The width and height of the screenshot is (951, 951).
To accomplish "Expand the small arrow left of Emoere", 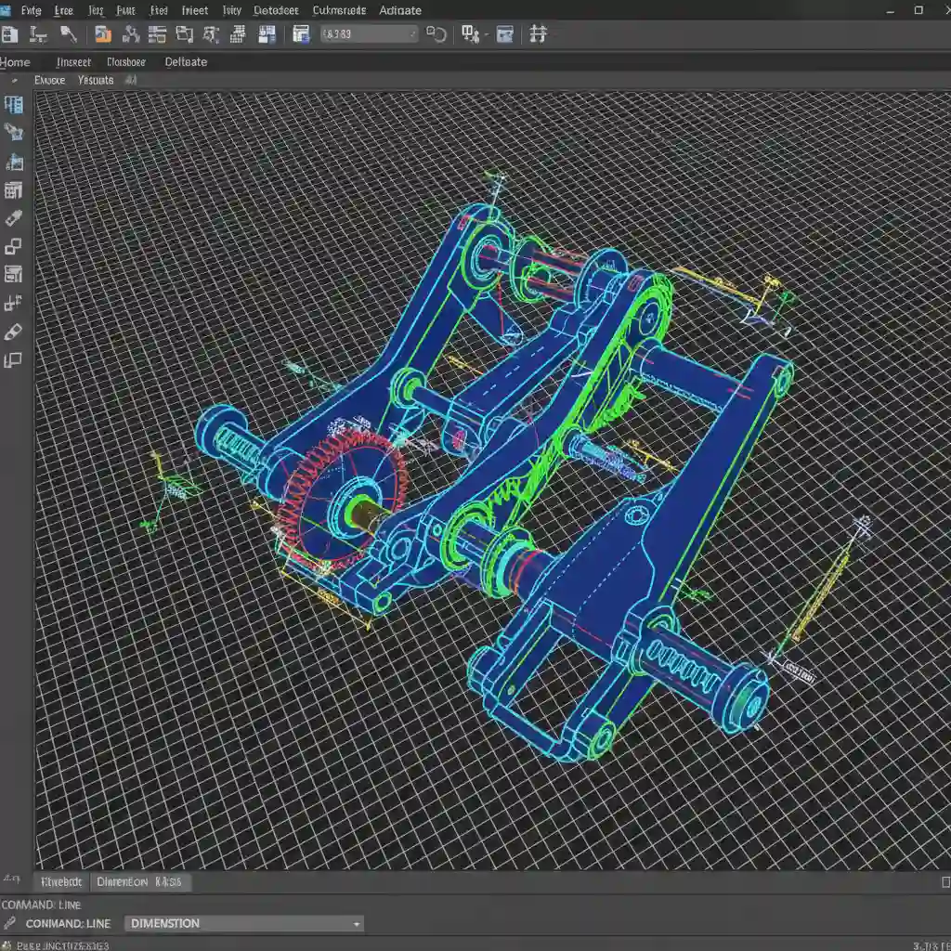I will pyautogui.click(x=15, y=80).
